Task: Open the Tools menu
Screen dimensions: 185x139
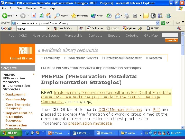Action: [43, 8]
